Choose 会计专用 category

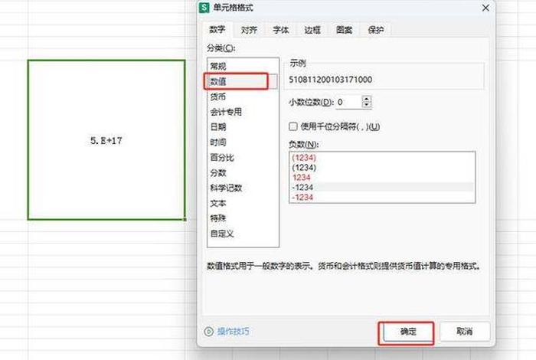coord(243,112)
